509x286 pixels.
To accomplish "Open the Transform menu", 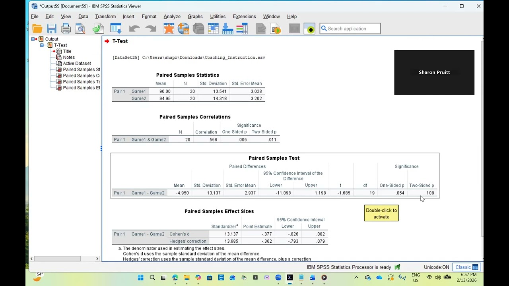I will (x=105, y=17).
